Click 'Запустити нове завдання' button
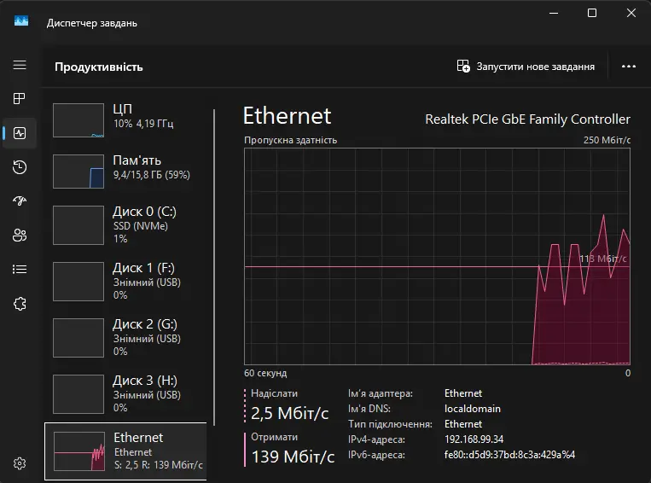 [x=526, y=67]
